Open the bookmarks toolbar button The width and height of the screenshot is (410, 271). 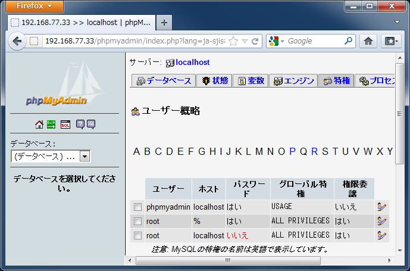pyautogui.click(x=391, y=41)
